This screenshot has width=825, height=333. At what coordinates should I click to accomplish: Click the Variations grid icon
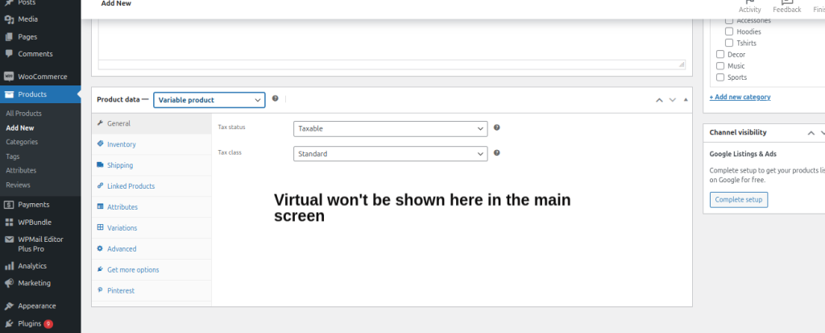click(100, 227)
